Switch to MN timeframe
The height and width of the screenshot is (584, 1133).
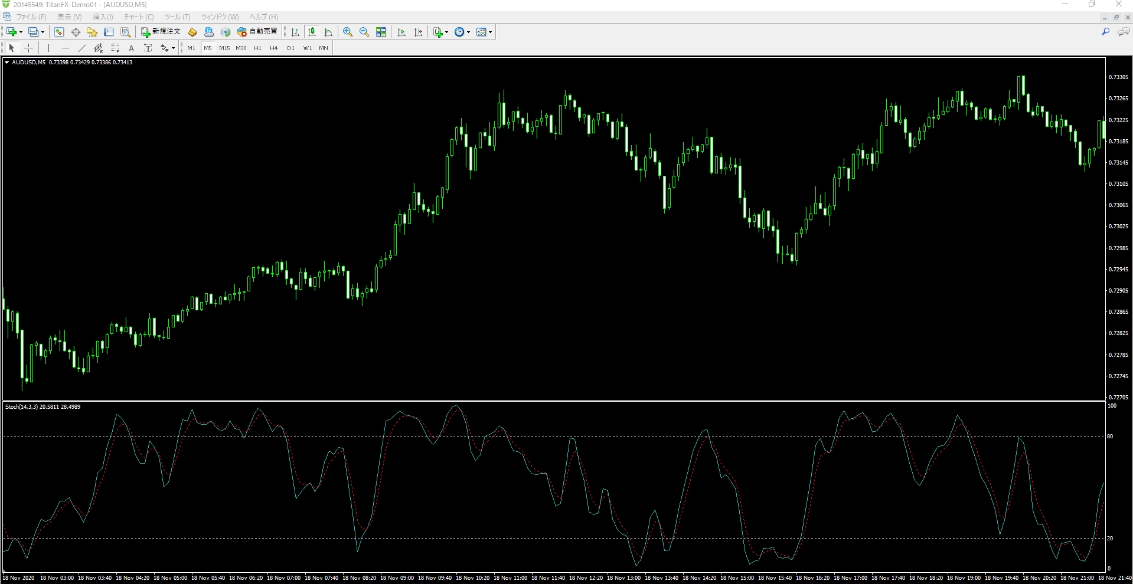324,48
